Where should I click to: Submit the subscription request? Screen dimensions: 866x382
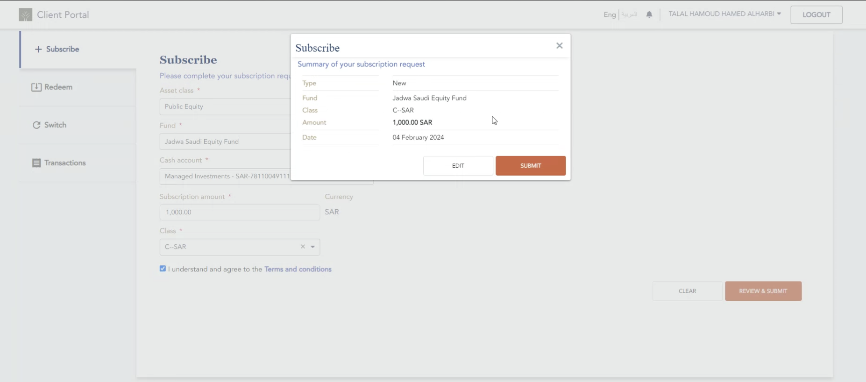coord(530,166)
